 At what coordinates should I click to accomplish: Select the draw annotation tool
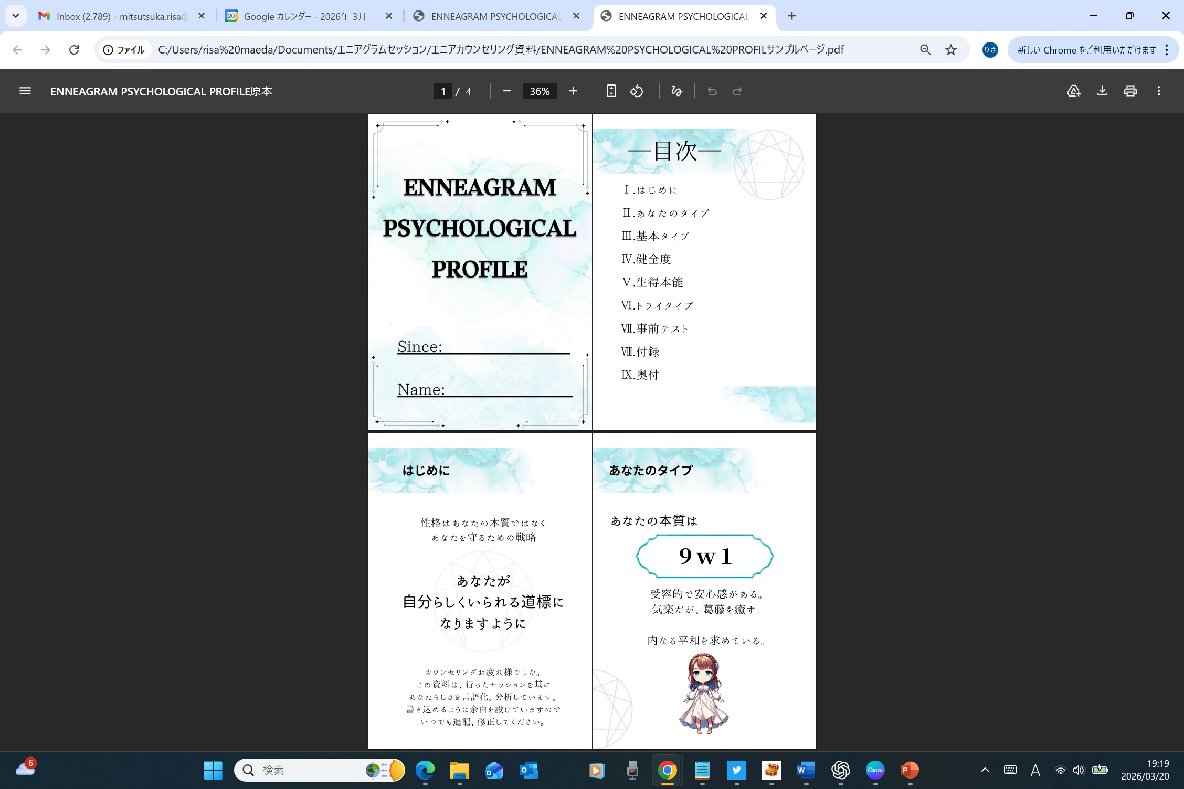[x=676, y=91]
